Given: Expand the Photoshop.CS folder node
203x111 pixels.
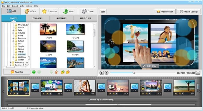Looking at the screenshot, I should pos(11,63).
